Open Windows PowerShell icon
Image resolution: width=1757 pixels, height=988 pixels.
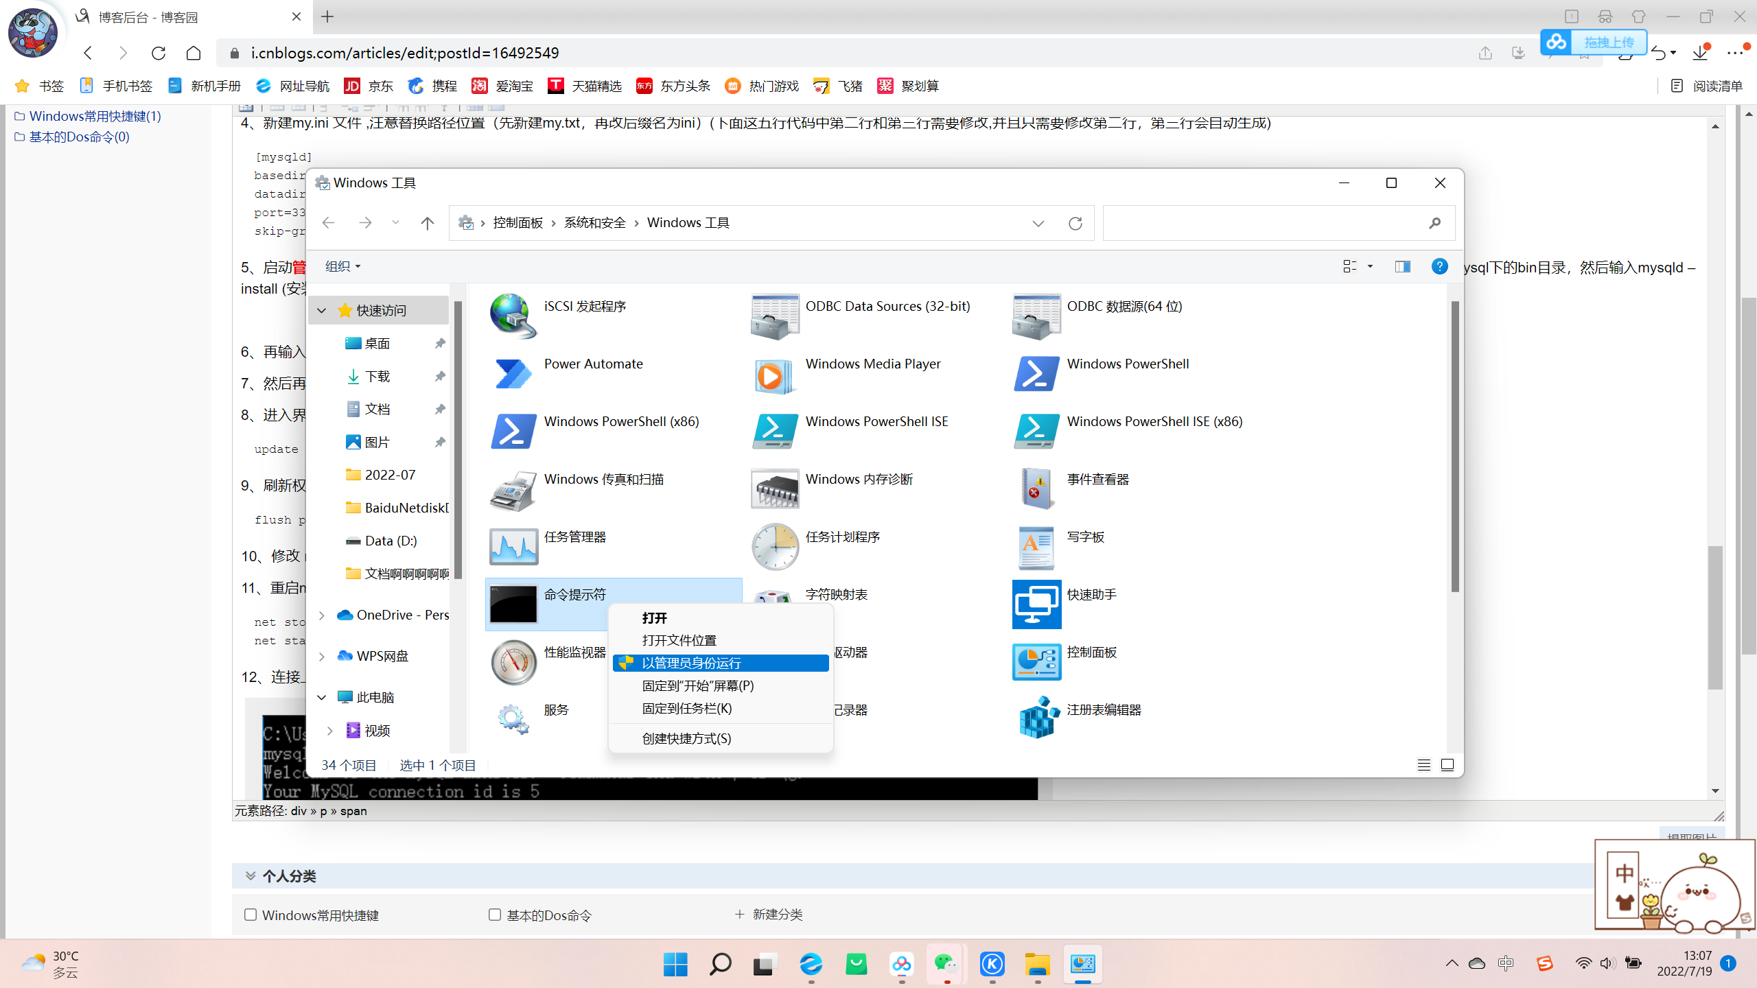tap(1036, 375)
